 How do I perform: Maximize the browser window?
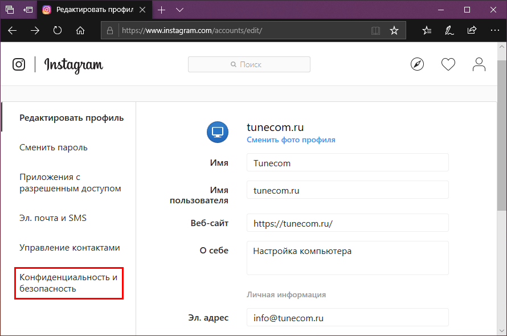467,10
